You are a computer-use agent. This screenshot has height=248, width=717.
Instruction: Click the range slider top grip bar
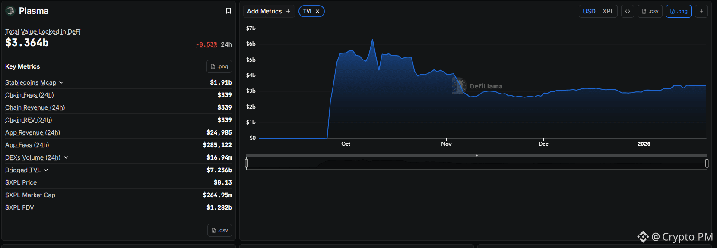coord(477,155)
